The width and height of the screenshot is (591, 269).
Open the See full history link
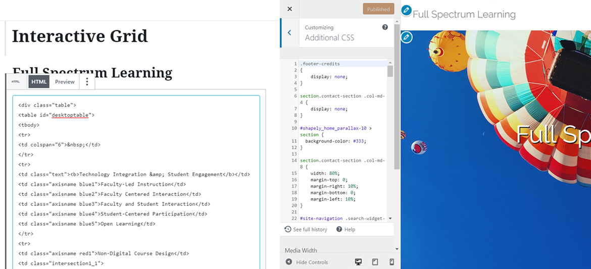(x=306, y=229)
